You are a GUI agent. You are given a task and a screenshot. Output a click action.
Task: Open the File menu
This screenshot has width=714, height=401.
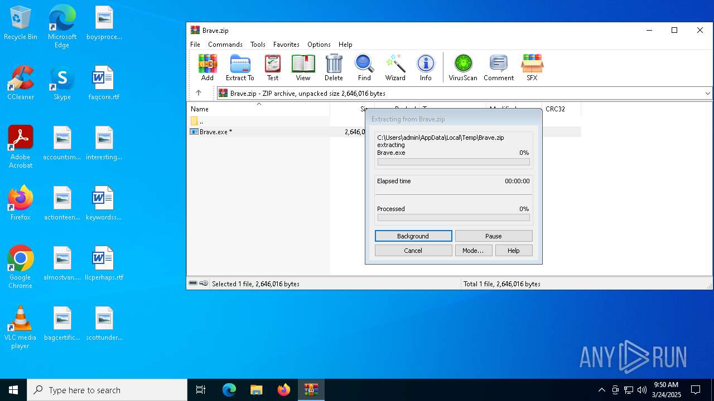195,45
